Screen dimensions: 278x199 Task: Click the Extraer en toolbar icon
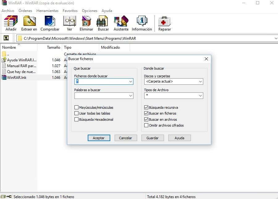pyautogui.click(x=30, y=21)
